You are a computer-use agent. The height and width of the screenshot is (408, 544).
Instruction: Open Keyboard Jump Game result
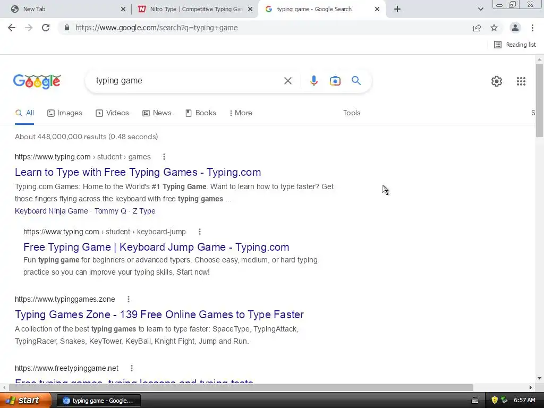click(156, 248)
